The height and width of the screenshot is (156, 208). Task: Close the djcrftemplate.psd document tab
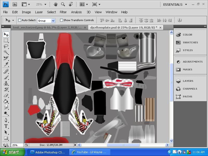[x=160, y=28]
